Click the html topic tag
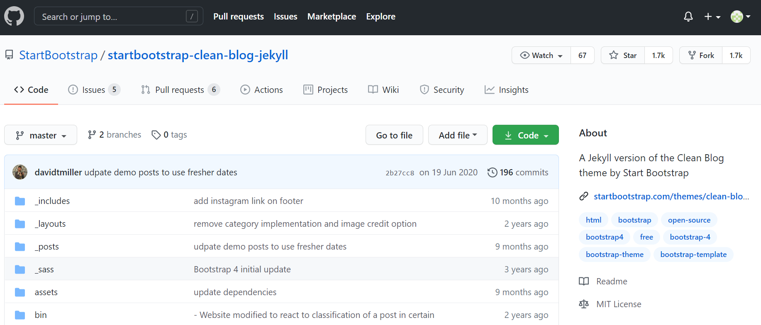Image resolution: width=761 pixels, height=325 pixels. [x=593, y=220]
